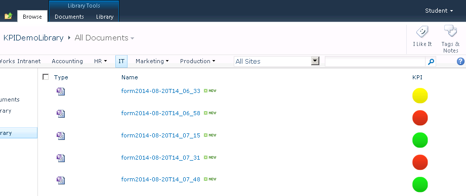Click the Navigate Up folder icon
466x196 pixels.
pos(8,16)
